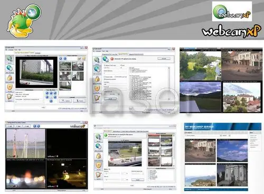
Task: Pan camera right with PTZ arrow
Action: (x=55, y=97)
